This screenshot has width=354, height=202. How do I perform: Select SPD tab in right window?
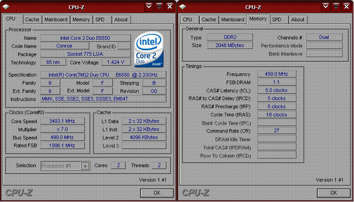pos(276,19)
